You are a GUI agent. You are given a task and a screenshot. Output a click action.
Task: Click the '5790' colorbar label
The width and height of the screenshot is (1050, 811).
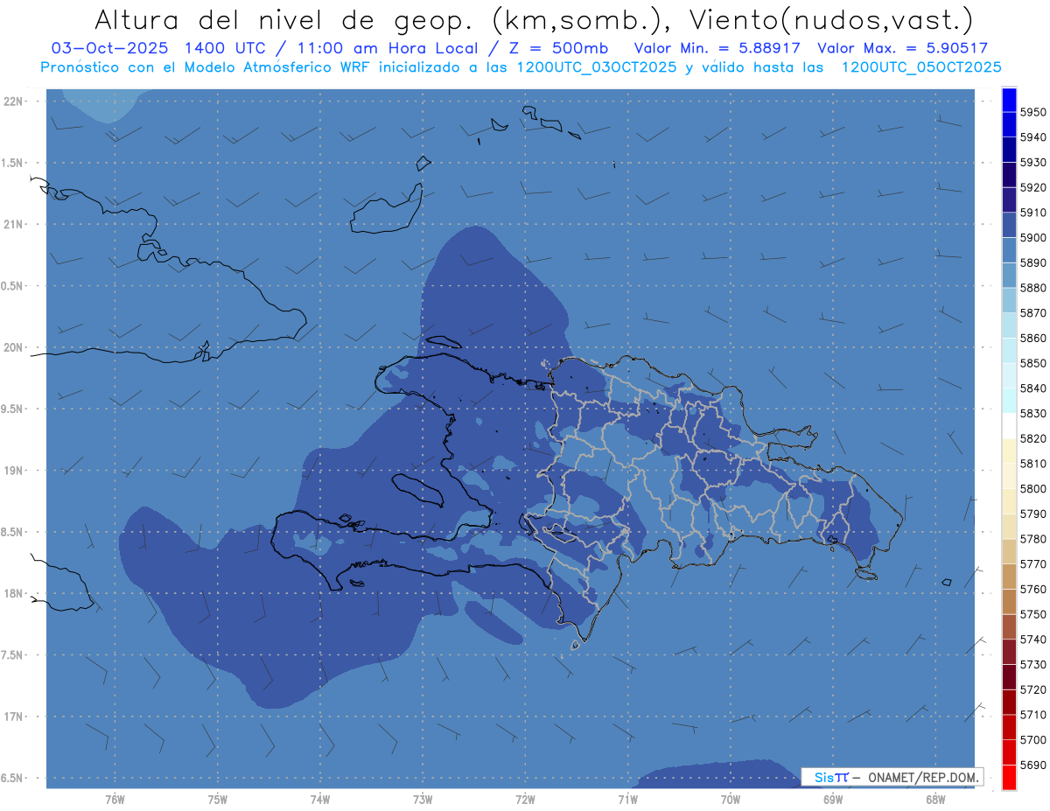[x=1033, y=514]
